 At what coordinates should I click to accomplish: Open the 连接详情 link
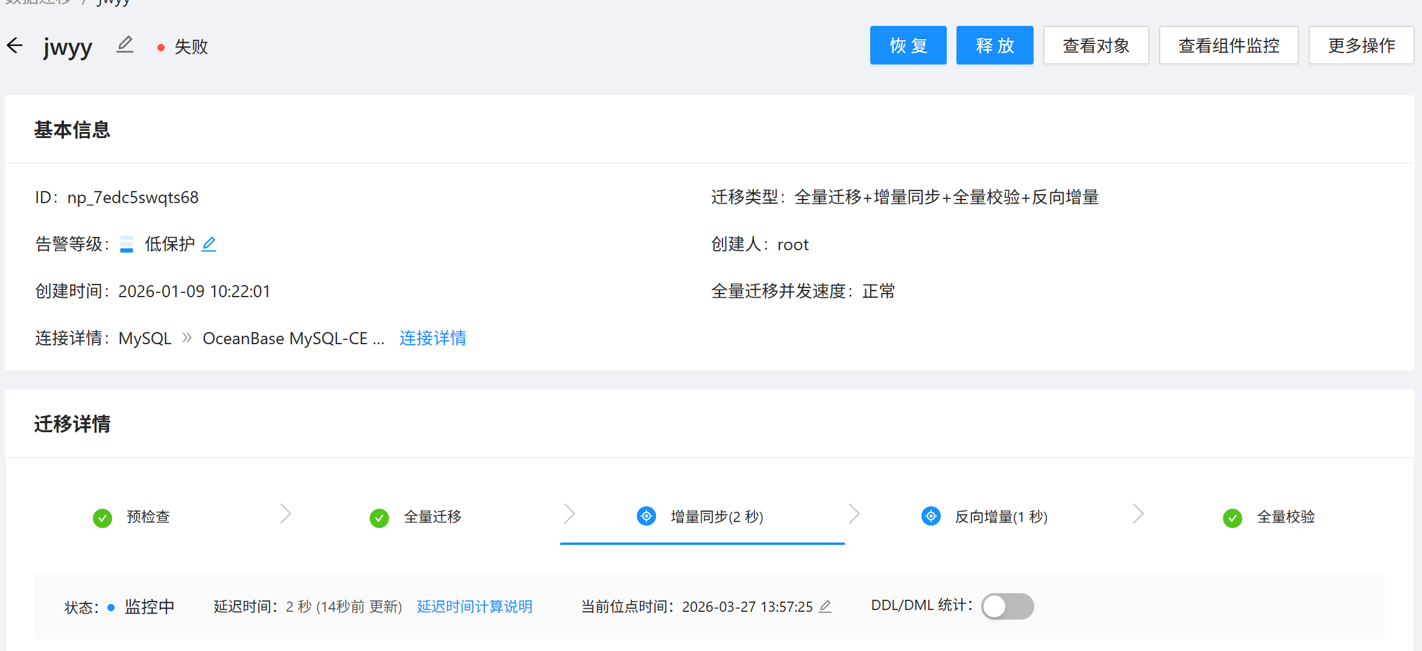coord(432,338)
